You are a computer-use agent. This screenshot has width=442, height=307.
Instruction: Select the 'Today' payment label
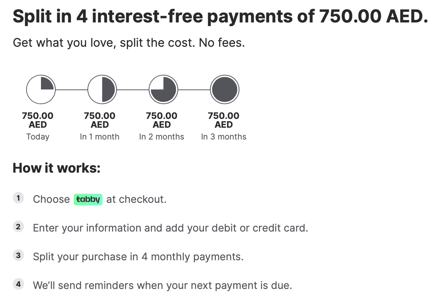[38, 137]
